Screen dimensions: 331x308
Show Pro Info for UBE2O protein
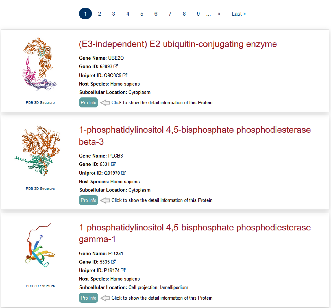[88, 102]
